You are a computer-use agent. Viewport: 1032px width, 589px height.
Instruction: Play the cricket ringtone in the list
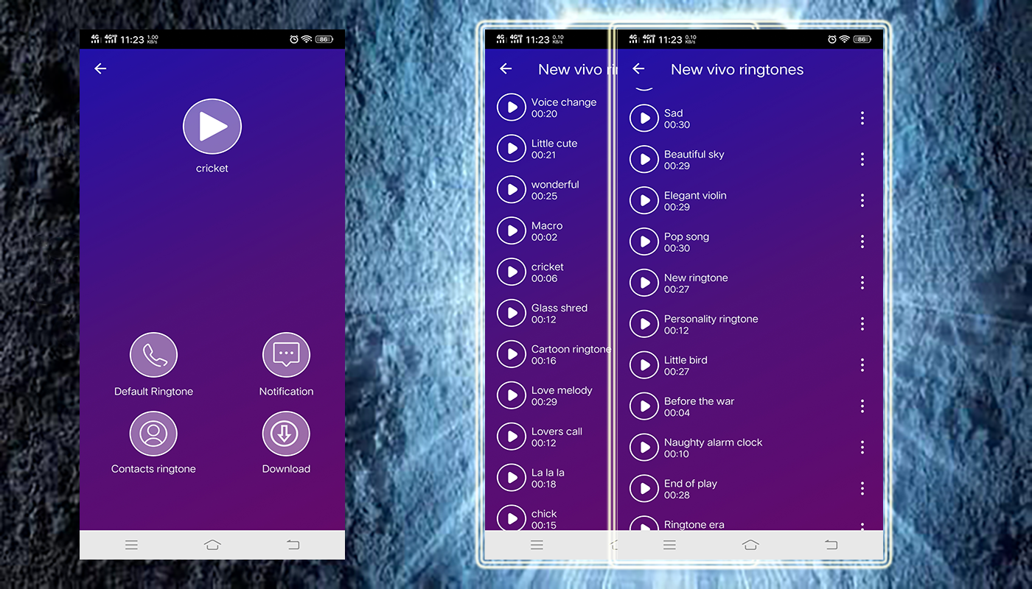(x=512, y=272)
